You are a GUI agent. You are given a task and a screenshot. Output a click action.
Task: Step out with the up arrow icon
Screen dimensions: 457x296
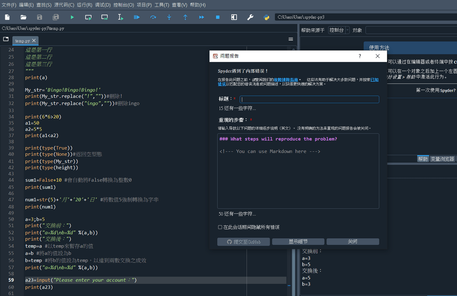185,17
